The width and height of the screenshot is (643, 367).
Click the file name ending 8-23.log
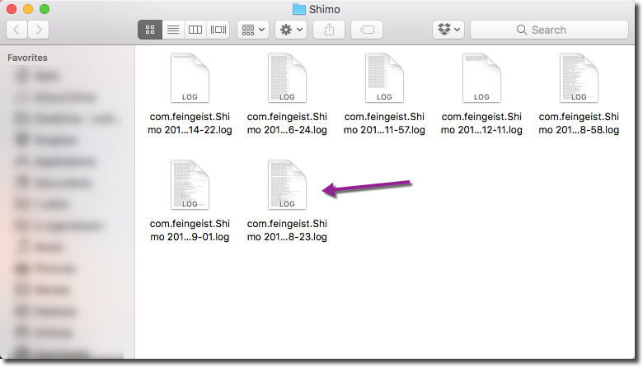(x=287, y=230)
